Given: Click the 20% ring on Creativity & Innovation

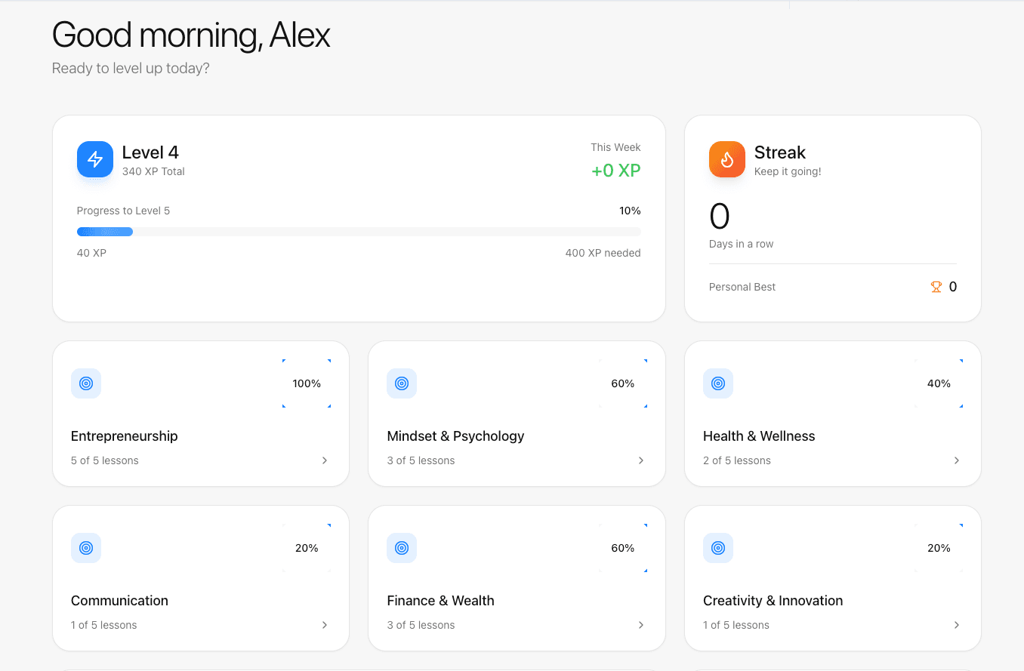Looking at the screenshot, I should (x=939, y=548).
